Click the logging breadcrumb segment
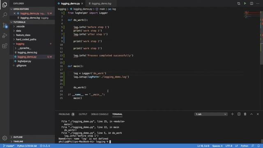The width and height of the screenshot is (263, 148). (x=62, y=9)
